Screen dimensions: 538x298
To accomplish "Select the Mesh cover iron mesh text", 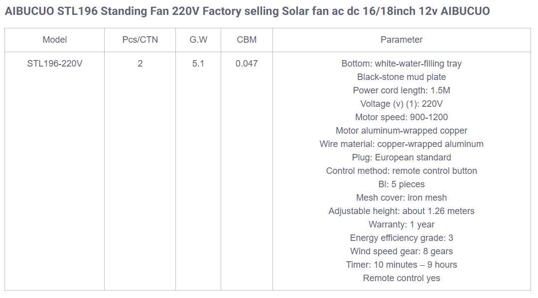I will pyautogui.click(x=402, y=198).
